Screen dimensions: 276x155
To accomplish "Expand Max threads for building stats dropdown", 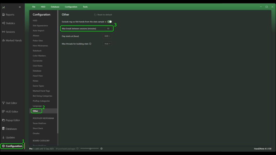I will coord(107,44).
